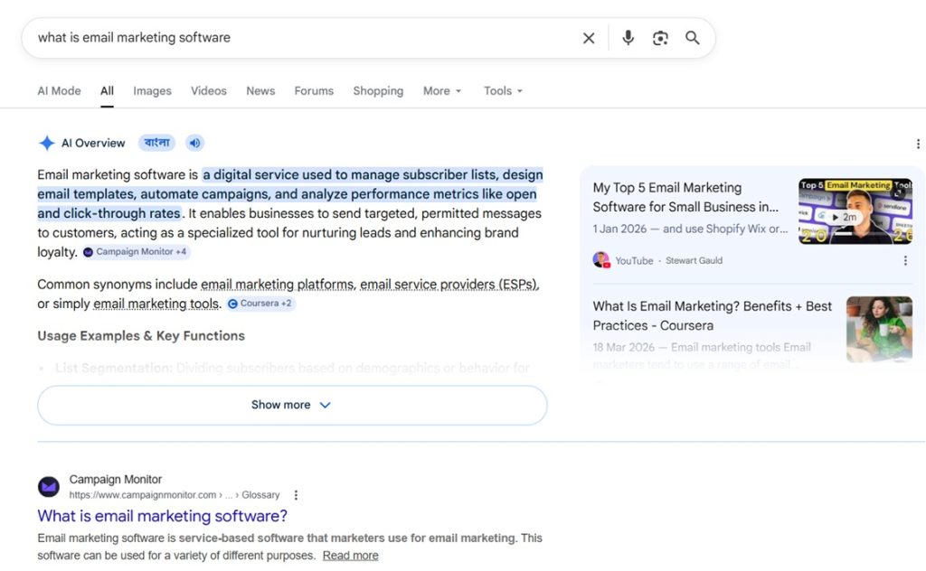Open Coursera What Is Email Marketing article
Screen dimensions: 926x571
click(713, 315)
